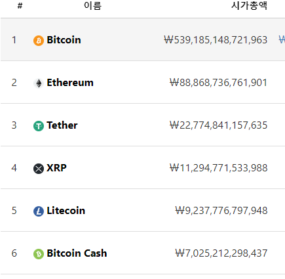
Task: Click the blue partially visible Bitcoin price link
Action: coord(282,40)
